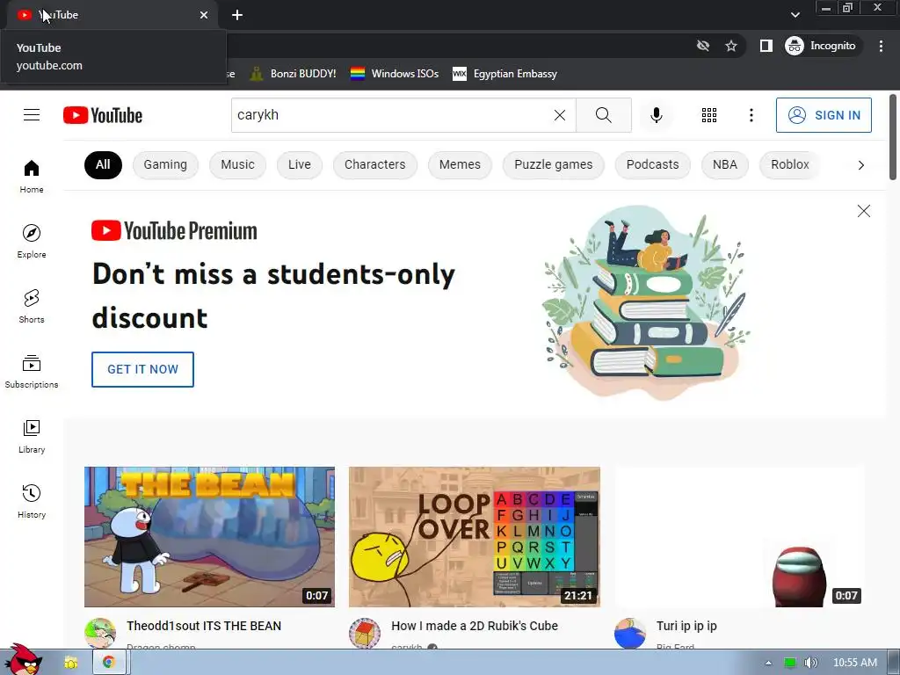The image size is (900, 675).
Task: Select the Puzzle games filter chip
Action: (554, 164)
